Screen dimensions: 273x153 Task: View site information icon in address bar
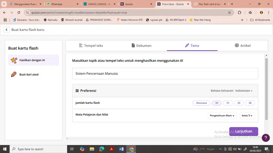(27, 12)
